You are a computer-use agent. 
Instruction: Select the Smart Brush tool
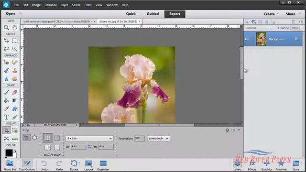(x=6, y=71)
